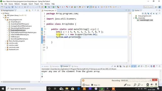The height and width of the screenshot is (91, 162).
Task: Switch to the Debug tab
Action: click(x=75, y=66)
